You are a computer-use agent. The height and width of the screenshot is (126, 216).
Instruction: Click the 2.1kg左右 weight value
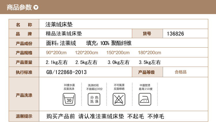tap(57, 62)
